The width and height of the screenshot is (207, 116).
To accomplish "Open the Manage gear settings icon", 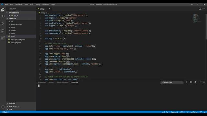I will click(3, 107).
